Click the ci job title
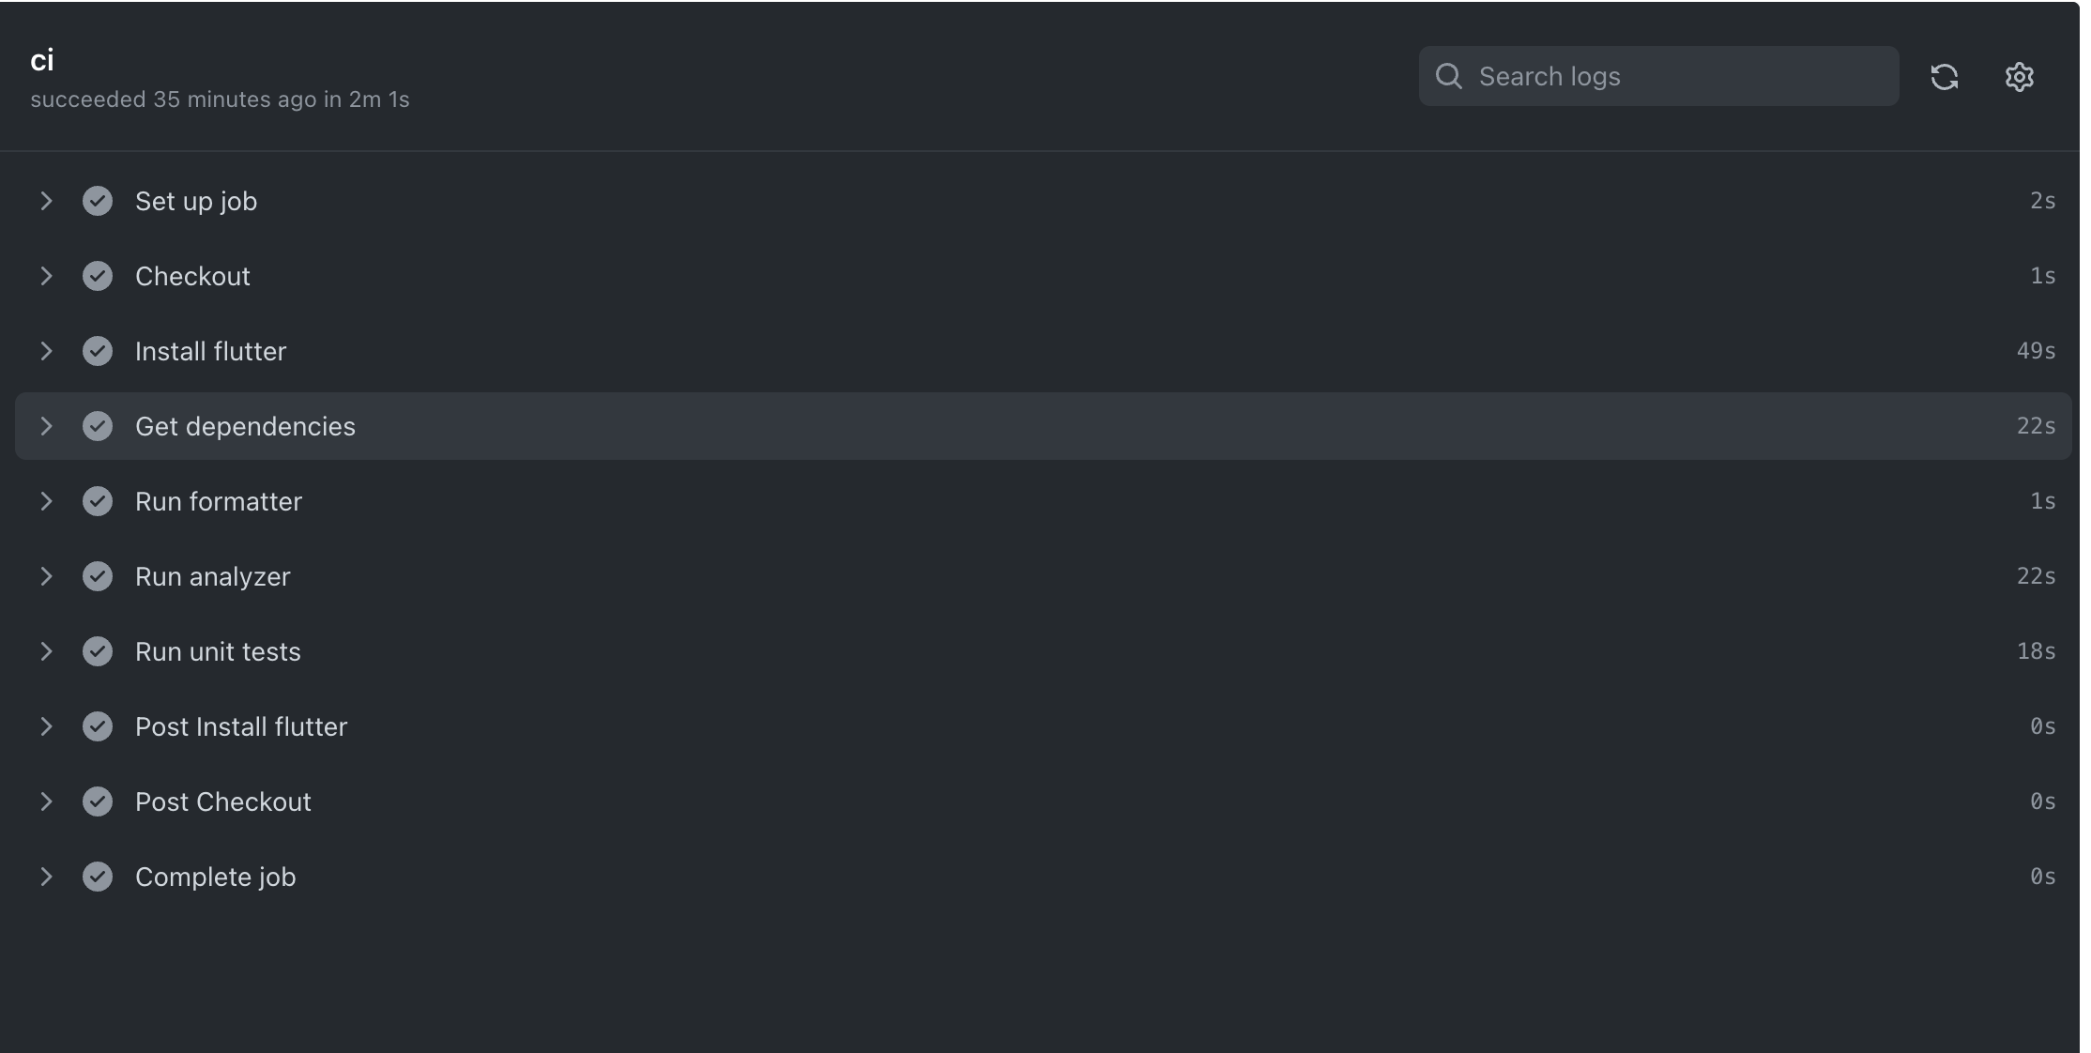The height and width of the screenshot is (1053, 2091). tap(41, 58)
